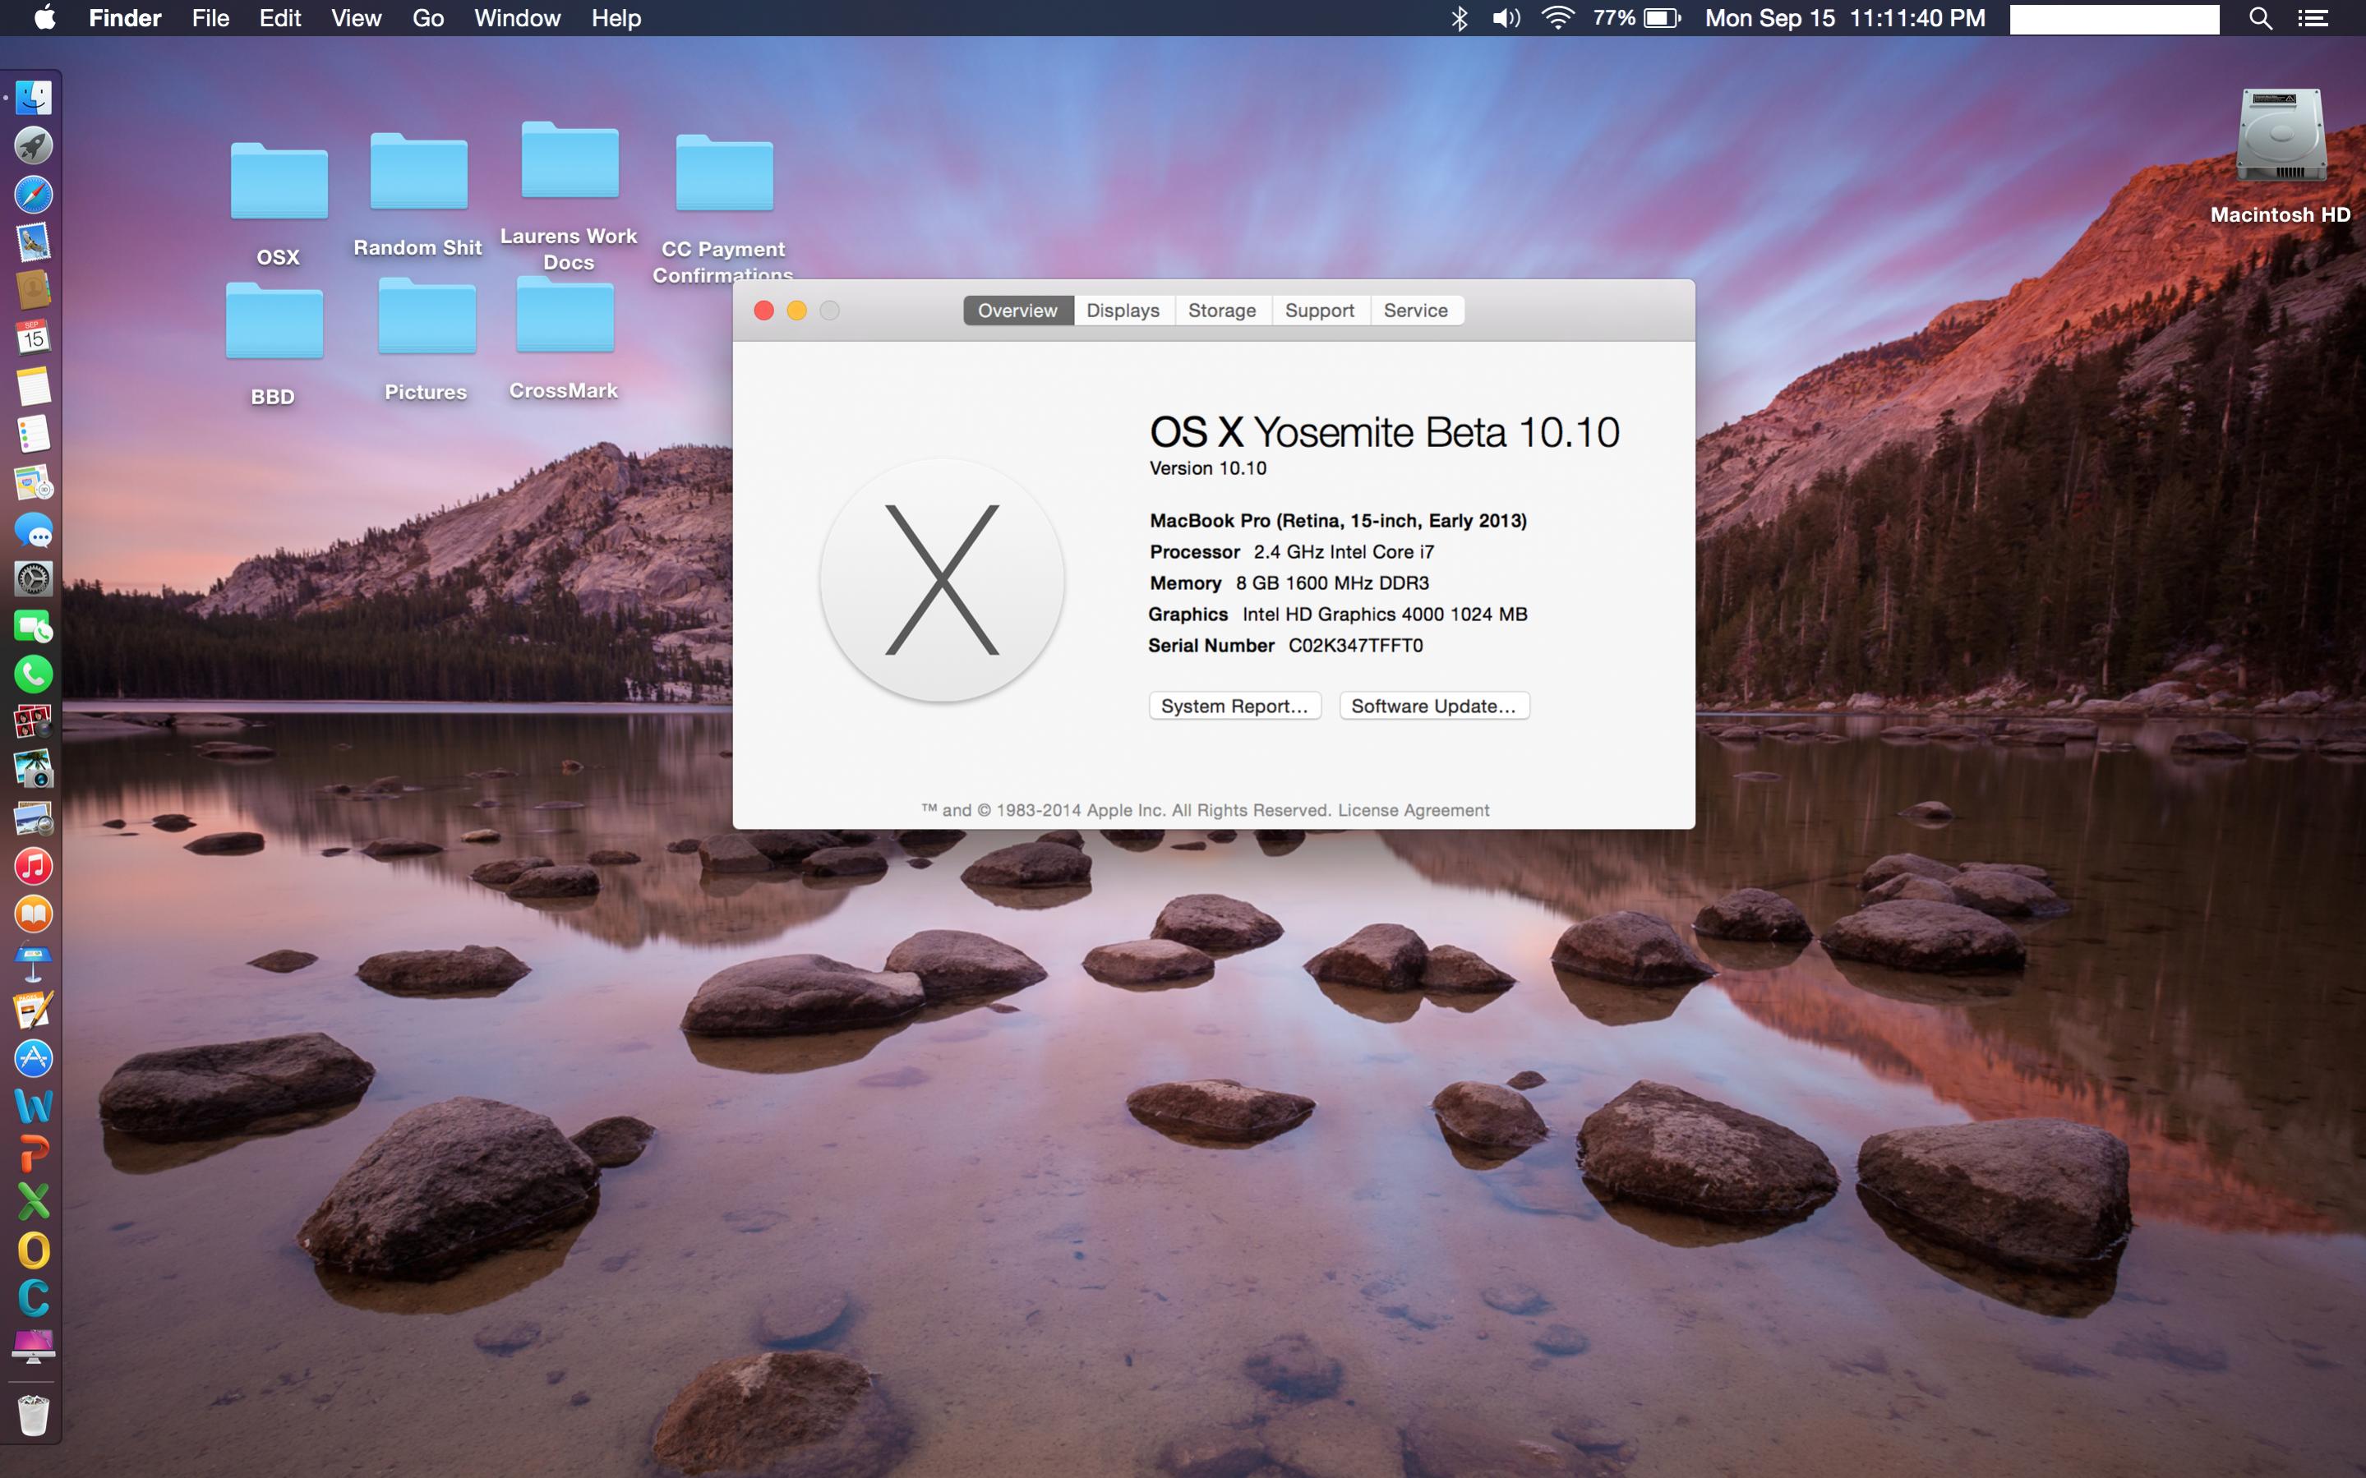Open the Window menu

517,17
